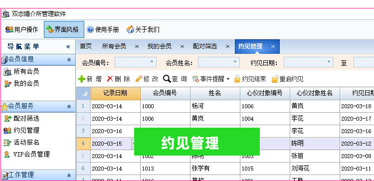374x181 pixels.
Task: Click the 查询 search button
Action: click(x=175, y=79)
